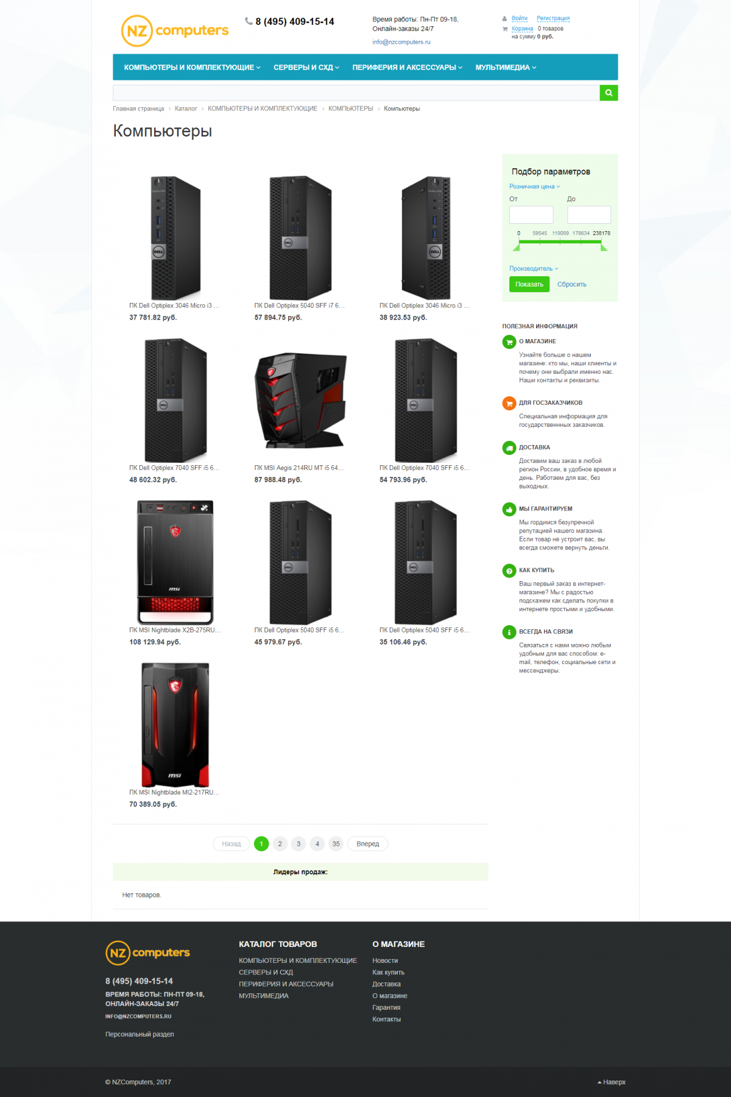Click the ВСЕГДА НА СВЯЗИ info icon
Viewport: 731px width, 1097px height.
pos(509,632)
